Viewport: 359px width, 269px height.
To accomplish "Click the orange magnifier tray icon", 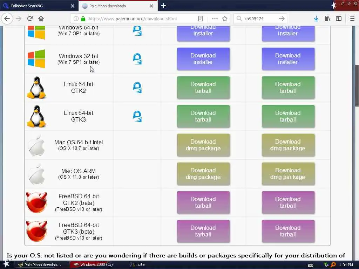I will point(333,265).
